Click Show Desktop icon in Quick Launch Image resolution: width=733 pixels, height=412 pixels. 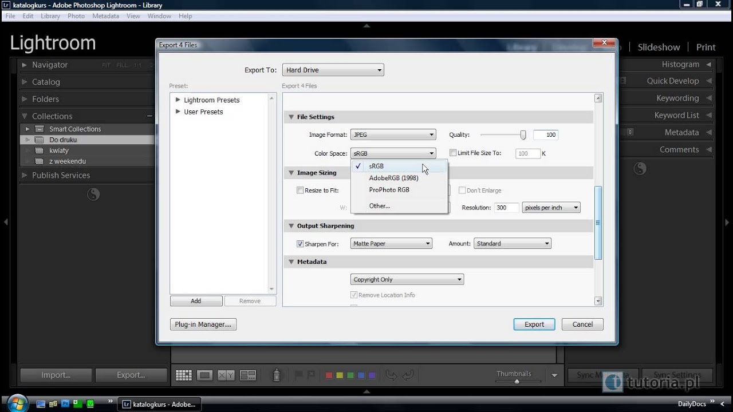point(41,404)
